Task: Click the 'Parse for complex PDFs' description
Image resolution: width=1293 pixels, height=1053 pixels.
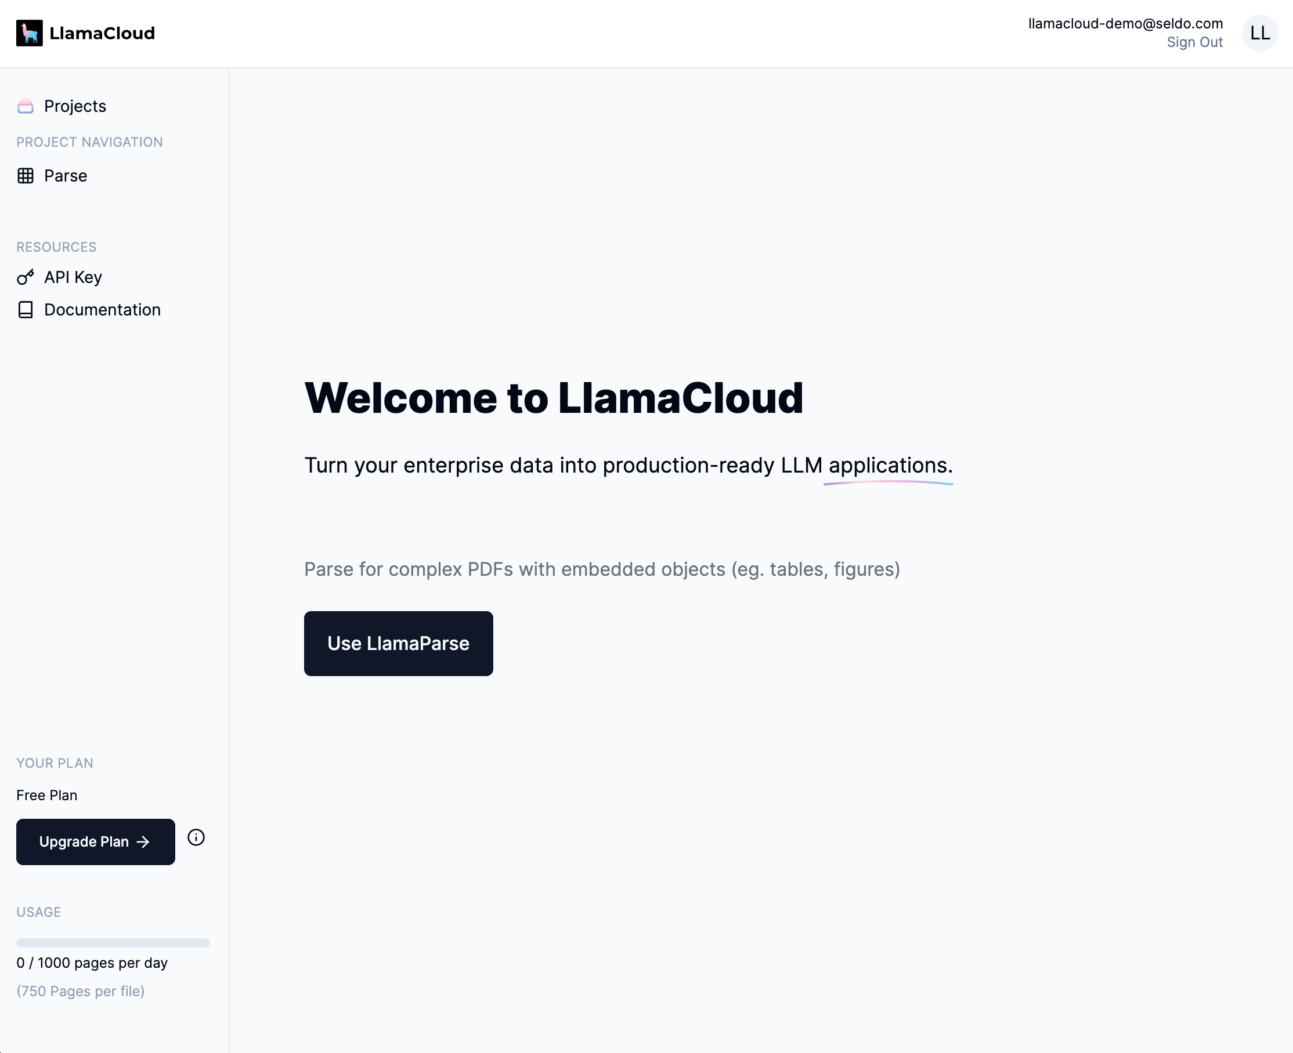Action: (x=602, y=569)
